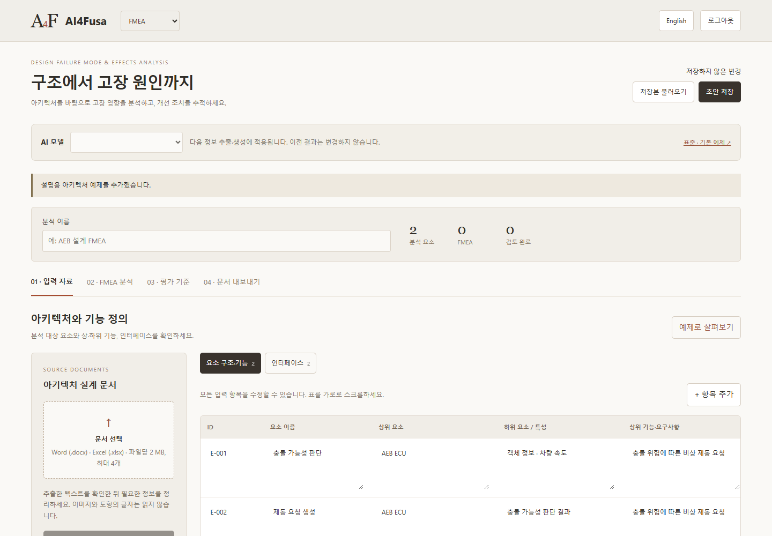Click the 저장하지 않은 변경 status text
Image resolution: width=772 pixels, height=536 pixels.
[x=714, y=71]
